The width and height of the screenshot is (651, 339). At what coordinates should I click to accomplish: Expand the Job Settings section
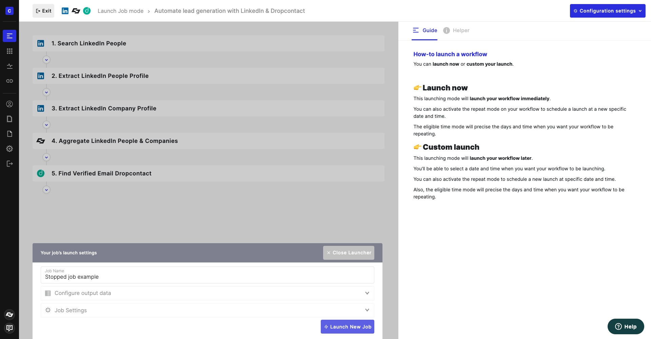(x=208, y=310)
